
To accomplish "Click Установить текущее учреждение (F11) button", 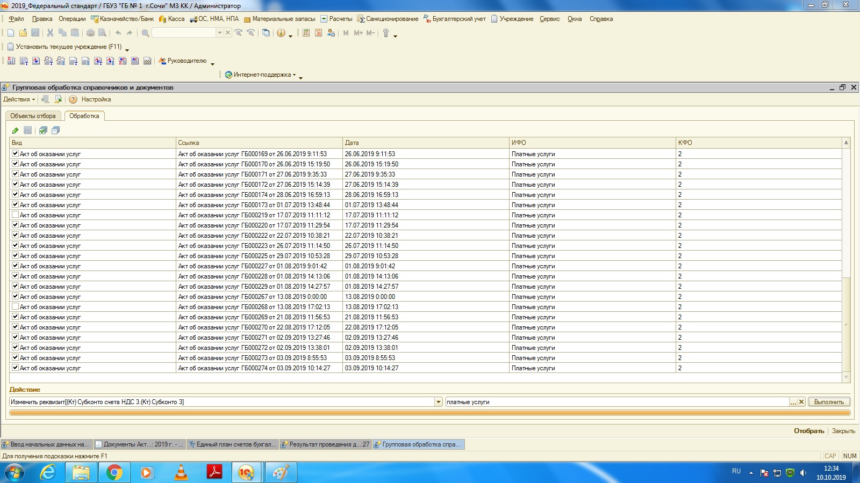I will pyautogui.click(x=64, y=47).
